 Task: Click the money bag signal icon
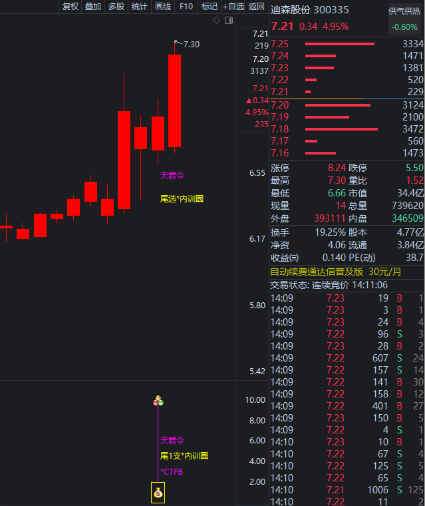(158, 493)
